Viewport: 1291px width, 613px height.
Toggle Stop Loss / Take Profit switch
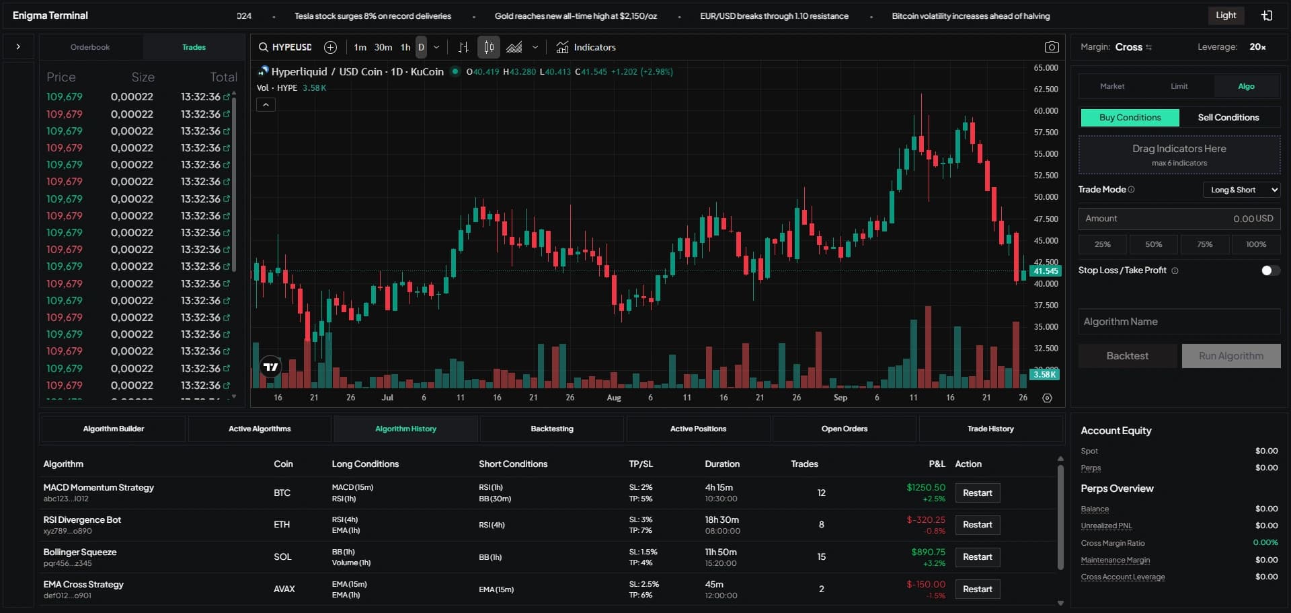(x=1270, y=271)
